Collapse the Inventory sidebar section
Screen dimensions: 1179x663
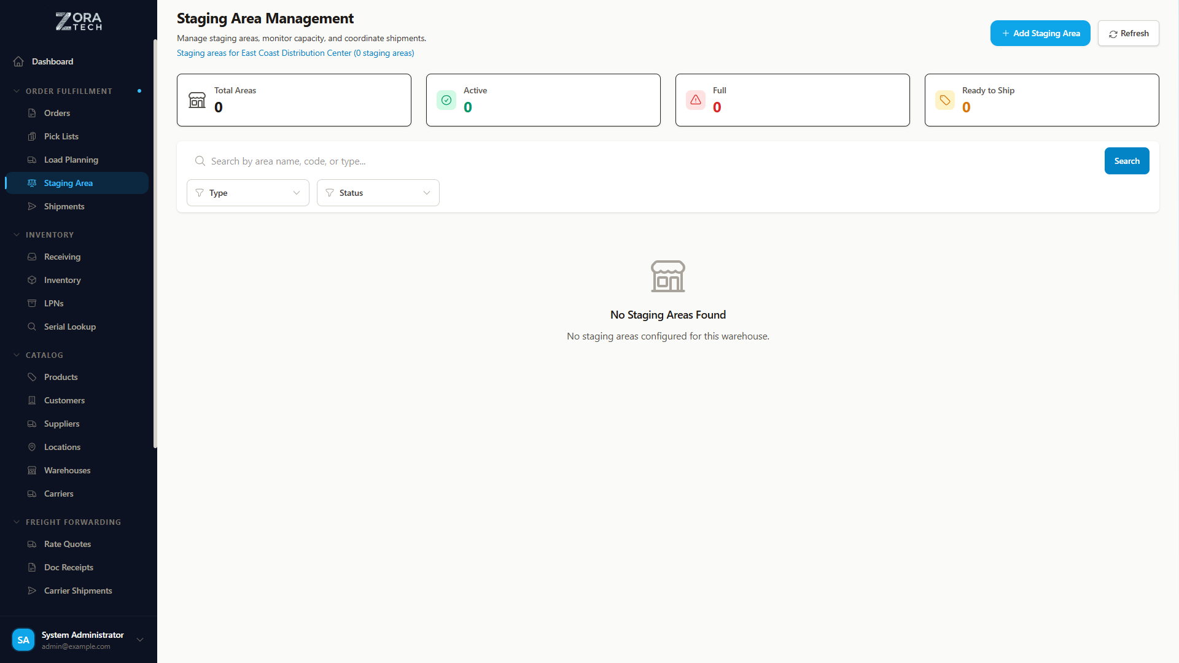pos(17,235)
